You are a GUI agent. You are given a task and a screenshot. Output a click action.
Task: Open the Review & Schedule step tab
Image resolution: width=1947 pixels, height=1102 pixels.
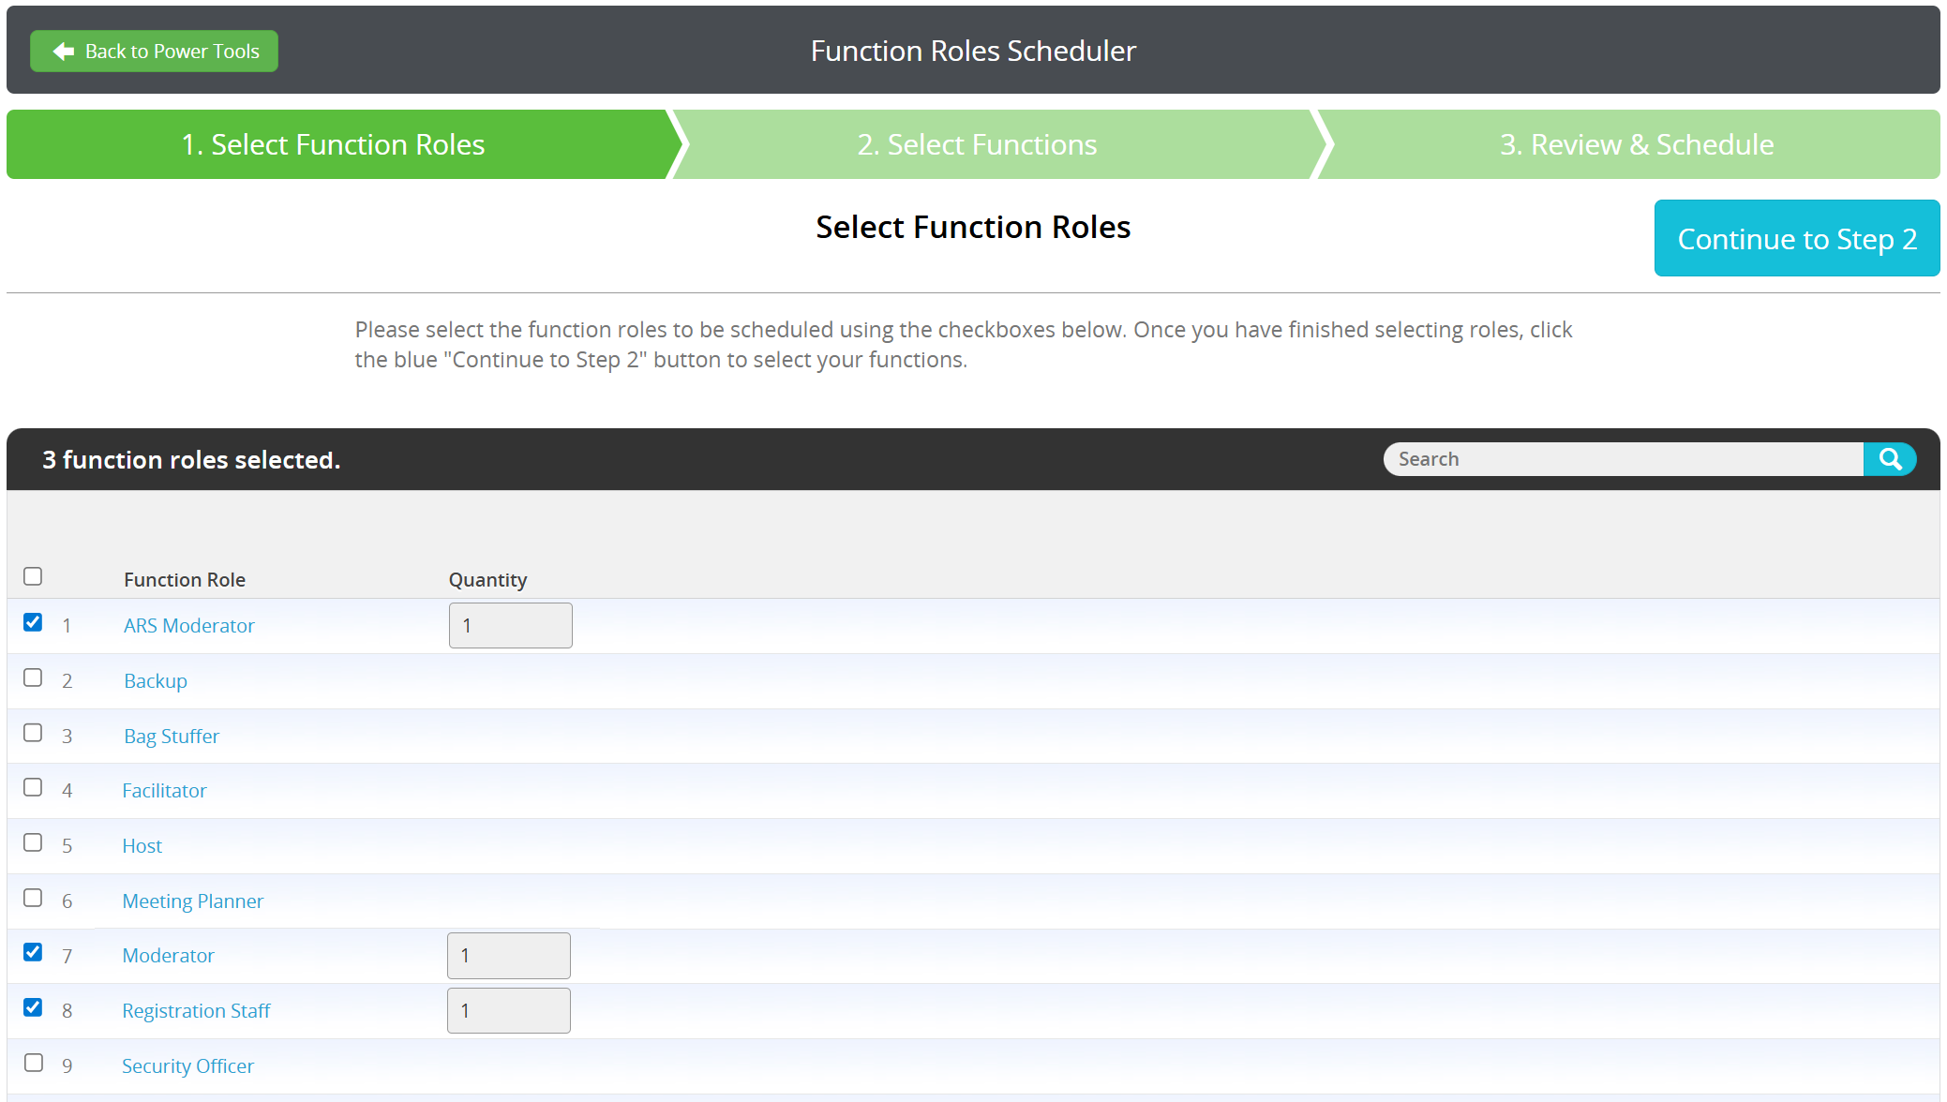pos(1636,144)
